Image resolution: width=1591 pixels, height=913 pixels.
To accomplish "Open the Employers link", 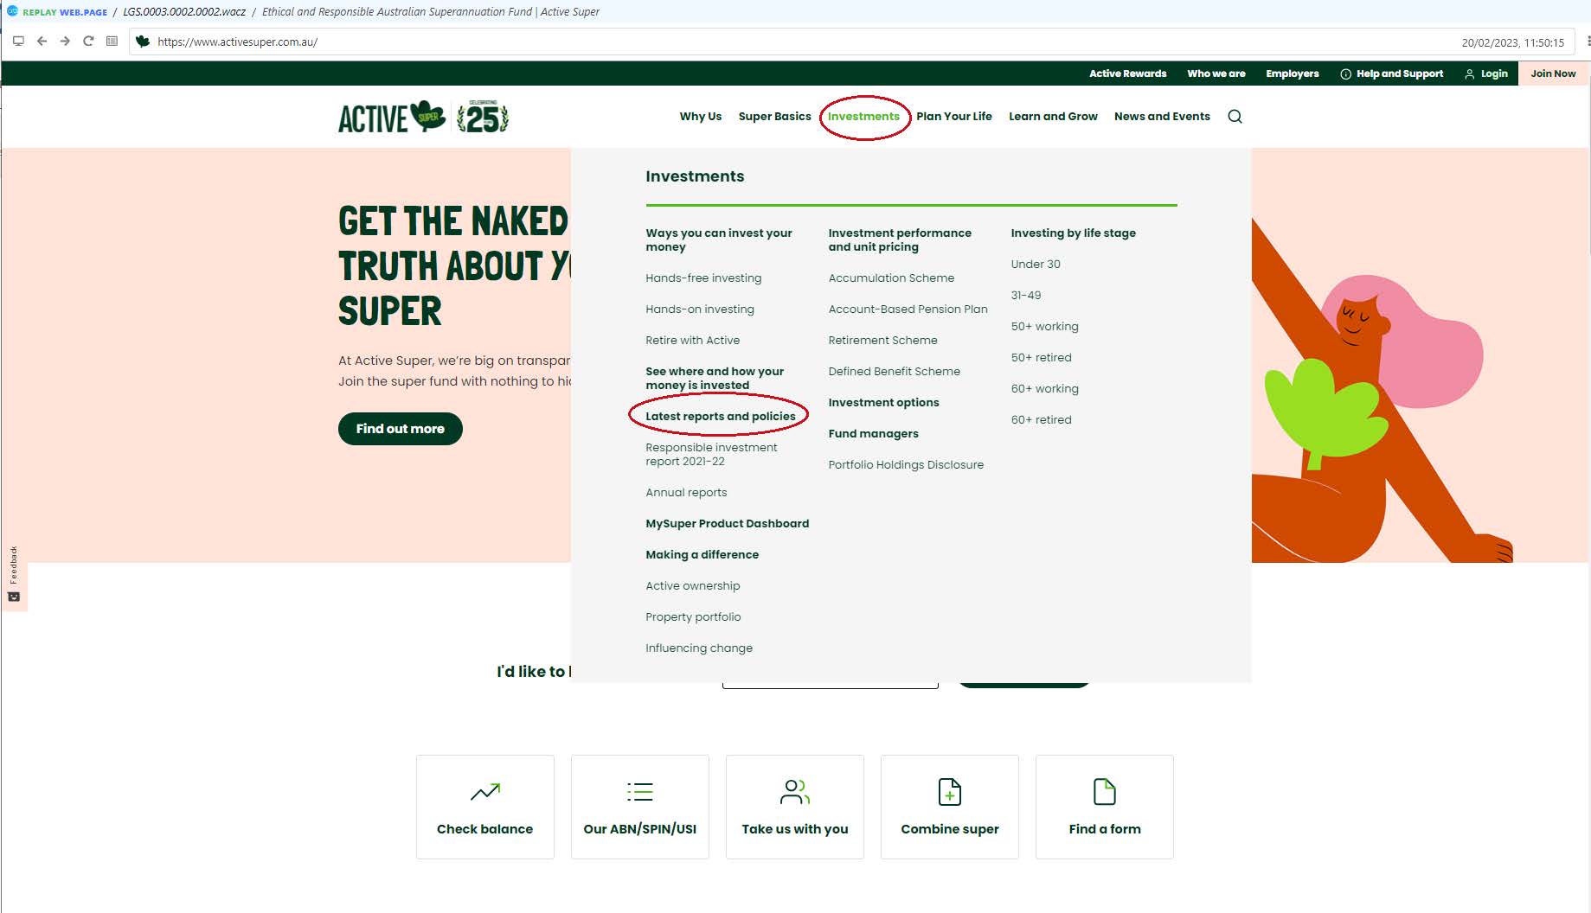I will [x=1292, y=73].
